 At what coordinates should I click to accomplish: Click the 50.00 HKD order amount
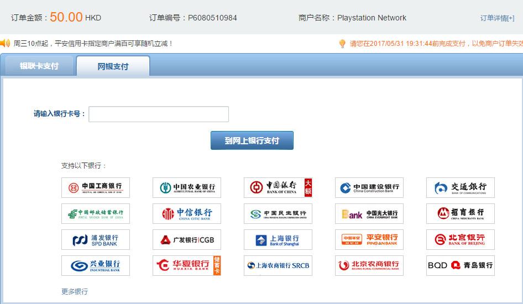75,17
